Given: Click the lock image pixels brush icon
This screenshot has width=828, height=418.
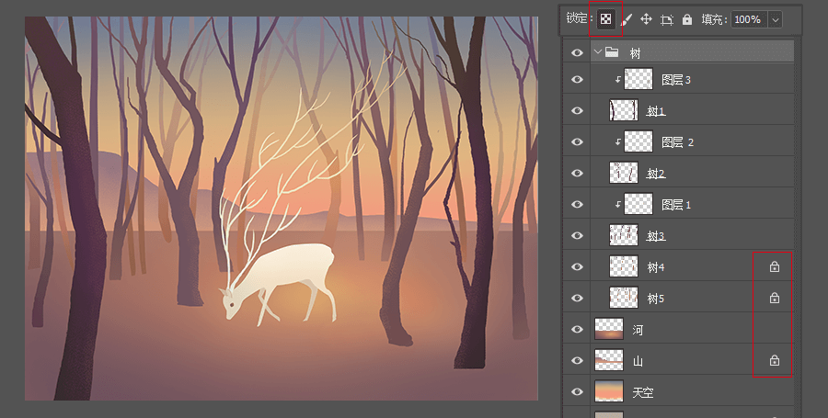Looking at the screenshot, I should (627, 19).
